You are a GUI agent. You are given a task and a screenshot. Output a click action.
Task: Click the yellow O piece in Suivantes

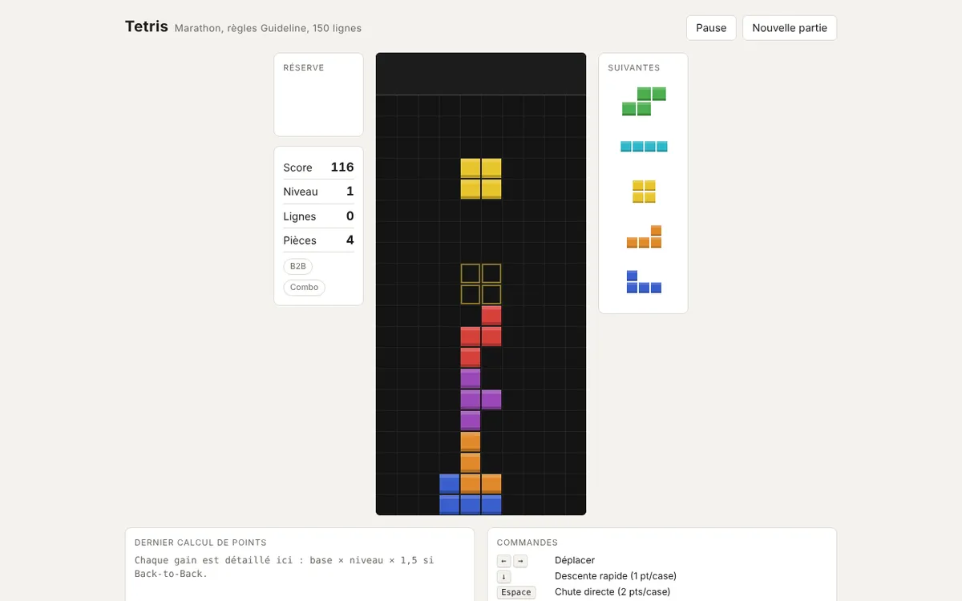point(644,192)
